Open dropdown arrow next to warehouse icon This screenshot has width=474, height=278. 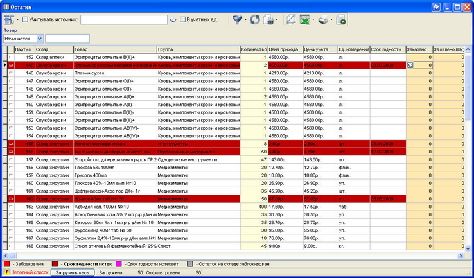click(x=17, y=20)
